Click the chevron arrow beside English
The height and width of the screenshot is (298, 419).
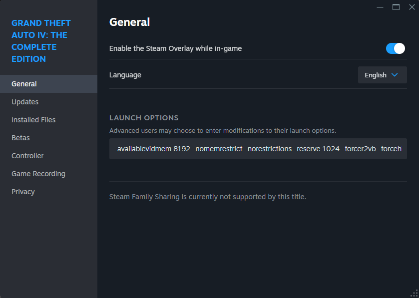click(395, 75)
